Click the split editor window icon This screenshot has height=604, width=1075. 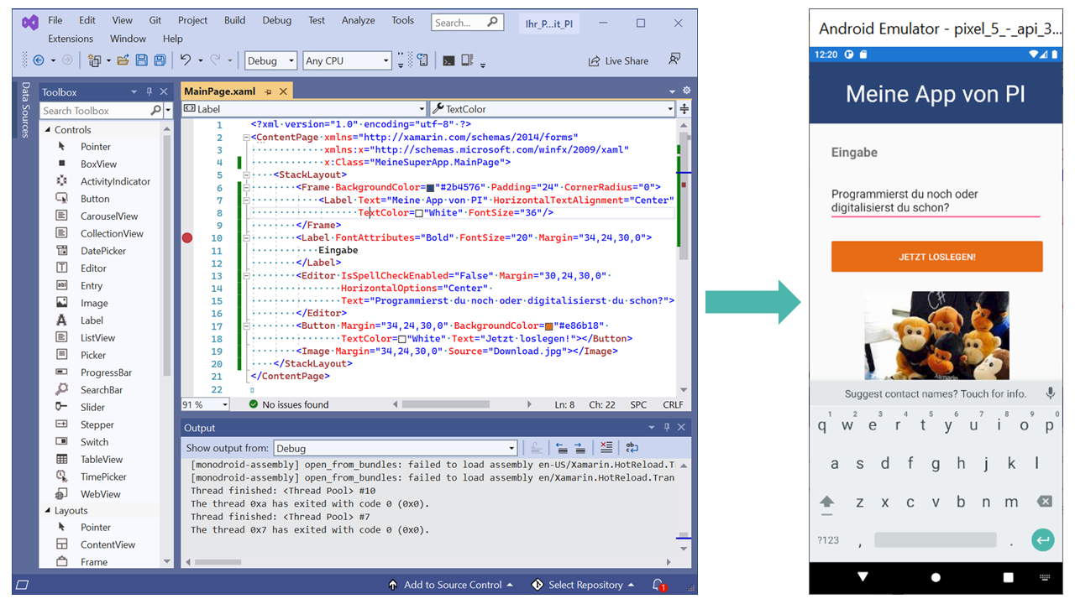(x=684, y=108)
